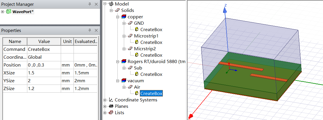Click the CreateBox icon under GND
Viewport: 323px width, 120px height.
(137, 29)
